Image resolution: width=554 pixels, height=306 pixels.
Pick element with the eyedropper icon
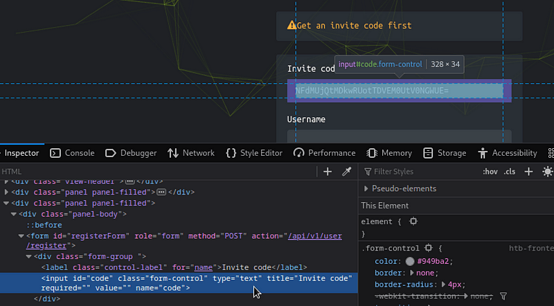[x=347, y=172]
